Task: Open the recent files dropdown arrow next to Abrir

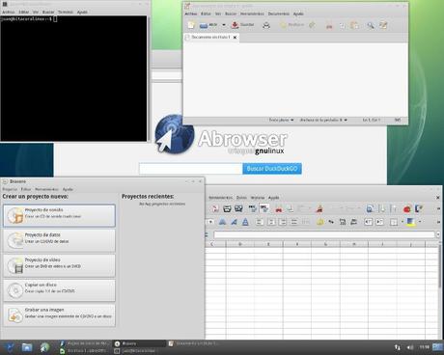Action: pyautogui.click(x=224, y=25)
